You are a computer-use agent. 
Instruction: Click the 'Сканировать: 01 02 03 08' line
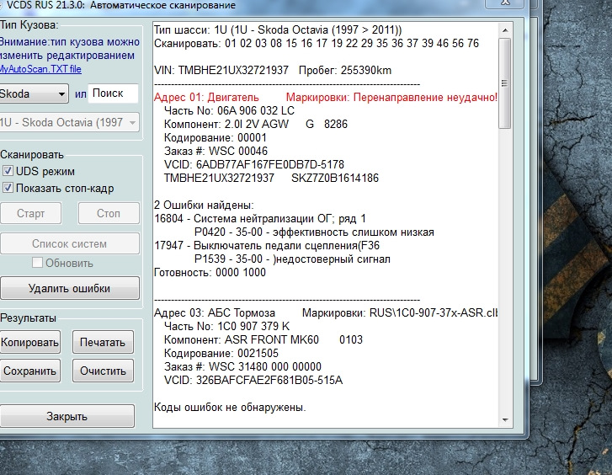[x=317, y=43]
